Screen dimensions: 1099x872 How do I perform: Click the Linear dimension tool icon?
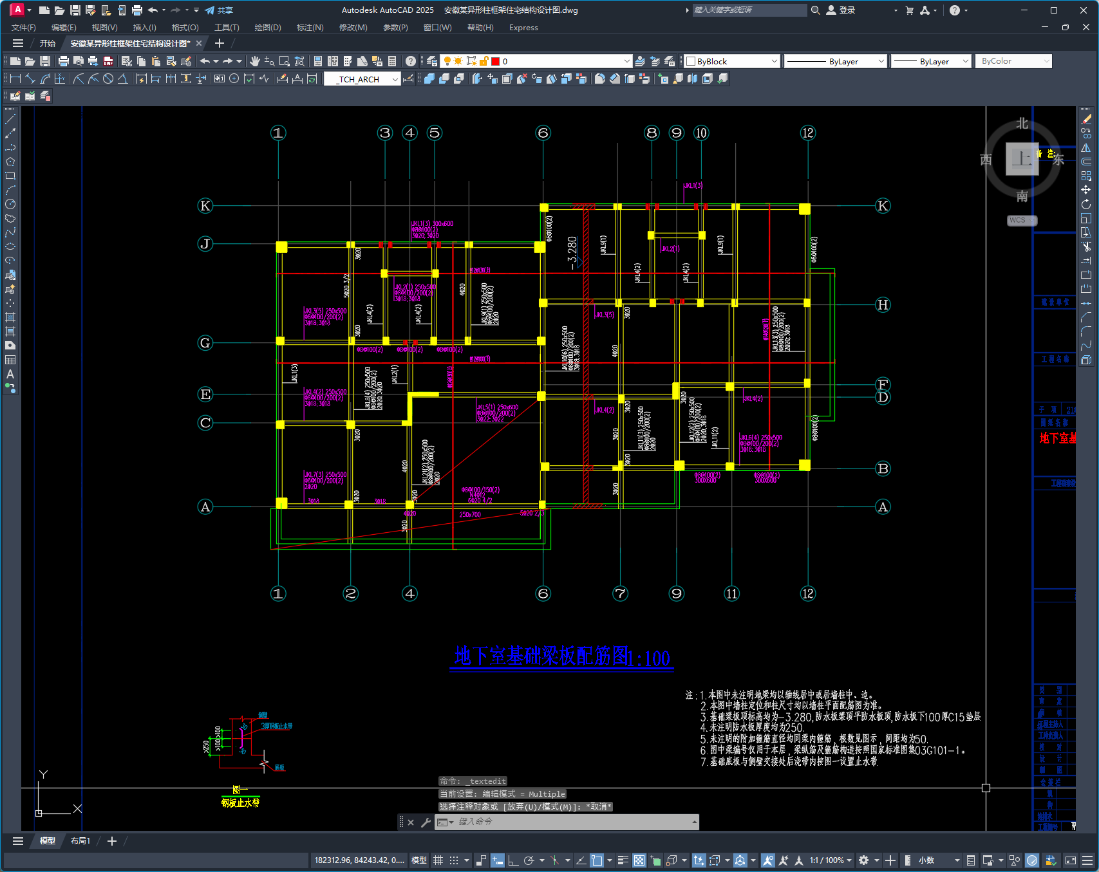[15, 79]
